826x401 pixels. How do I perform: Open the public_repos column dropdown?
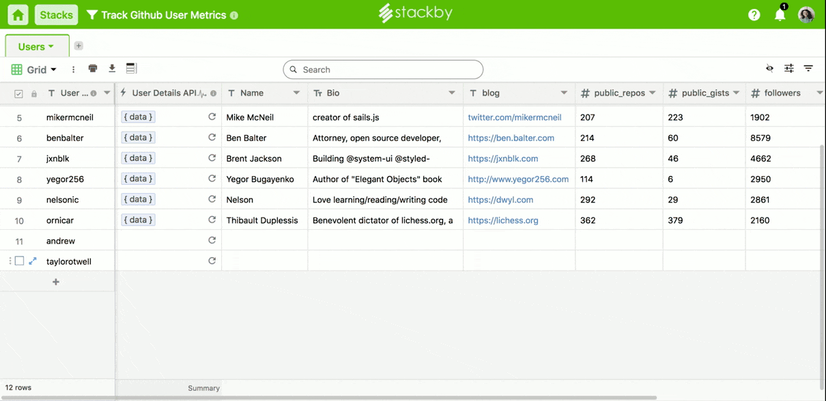[x=652, y=93]
